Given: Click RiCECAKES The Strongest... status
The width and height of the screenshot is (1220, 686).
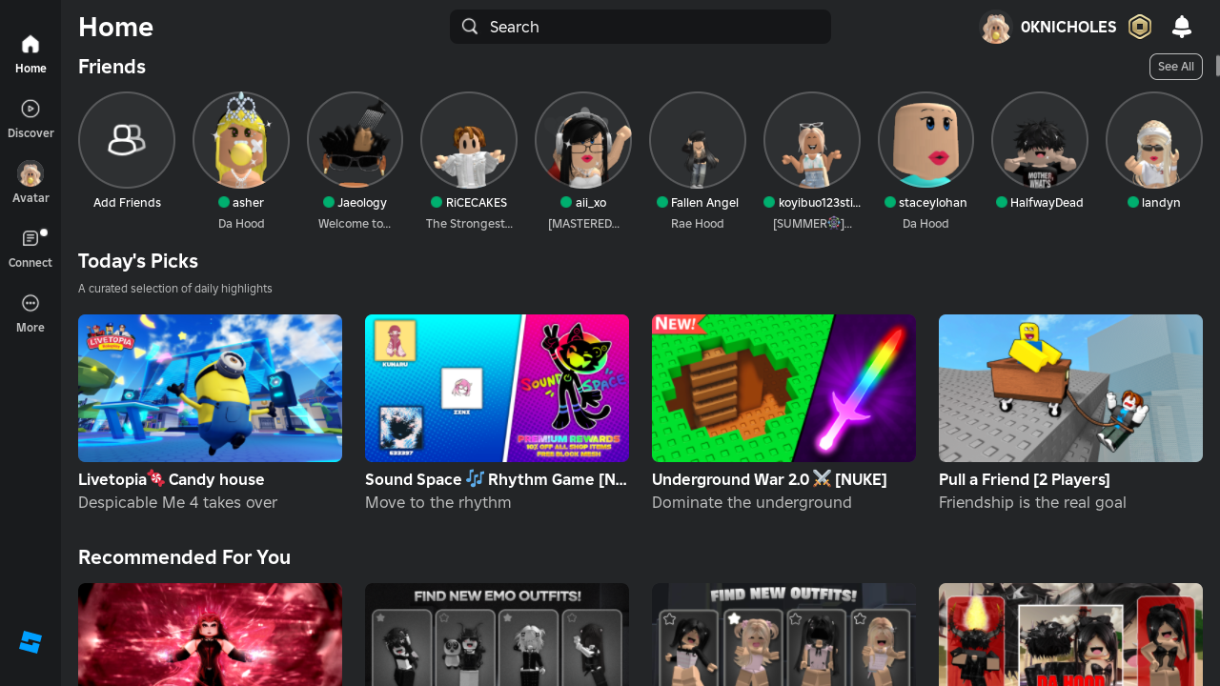Looking at the screenshot, I should point(469,224).
